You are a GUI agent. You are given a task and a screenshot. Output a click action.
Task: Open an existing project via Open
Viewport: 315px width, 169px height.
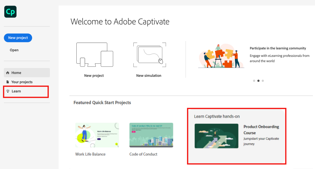[x=14, y=50]
